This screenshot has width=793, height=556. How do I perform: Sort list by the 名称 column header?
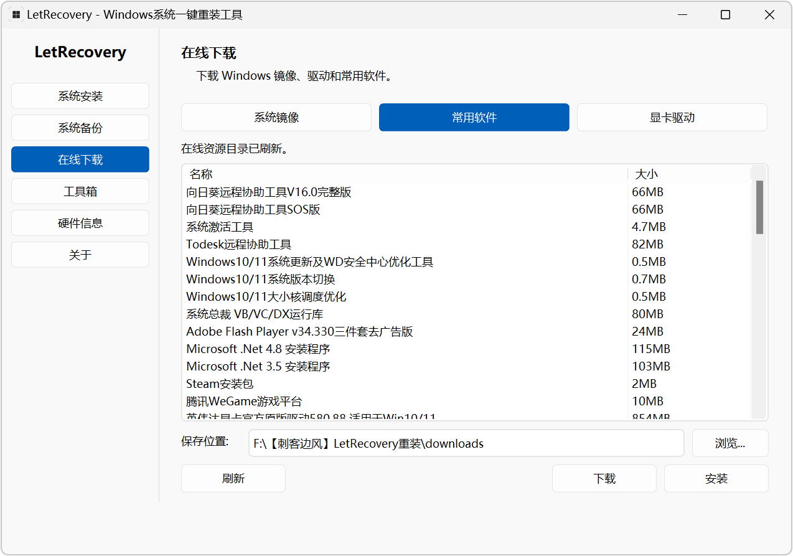[405, 174]
